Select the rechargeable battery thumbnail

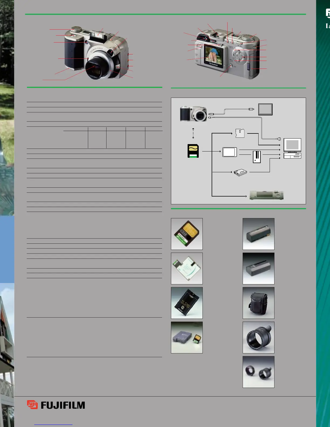[259, 234]
